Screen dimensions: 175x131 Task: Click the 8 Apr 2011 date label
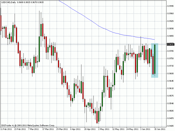(x=75, y=129)
